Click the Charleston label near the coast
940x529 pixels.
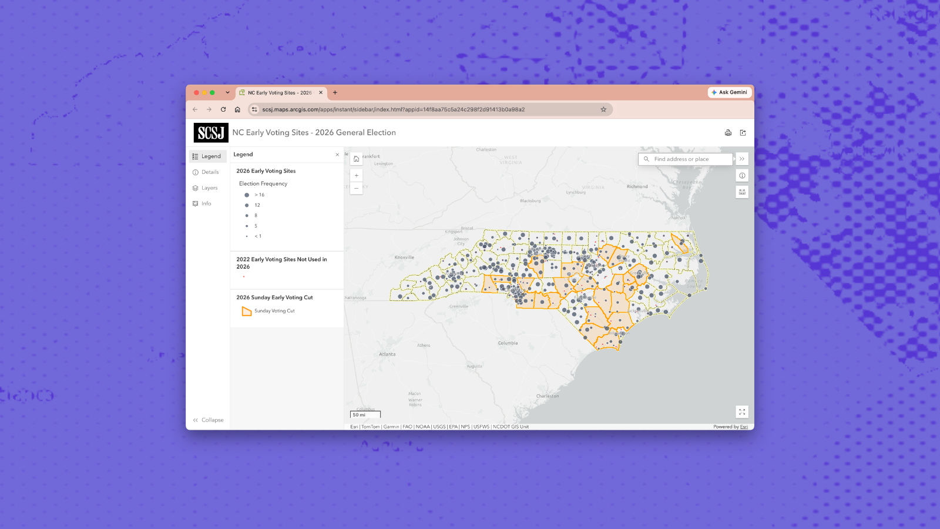[548, 396]
